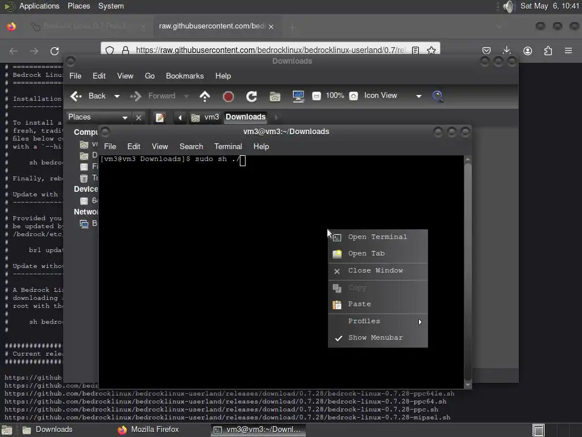This screenshot has height=437, width=582.
Task: Click the lock site info icon
Action: (126, 50)
